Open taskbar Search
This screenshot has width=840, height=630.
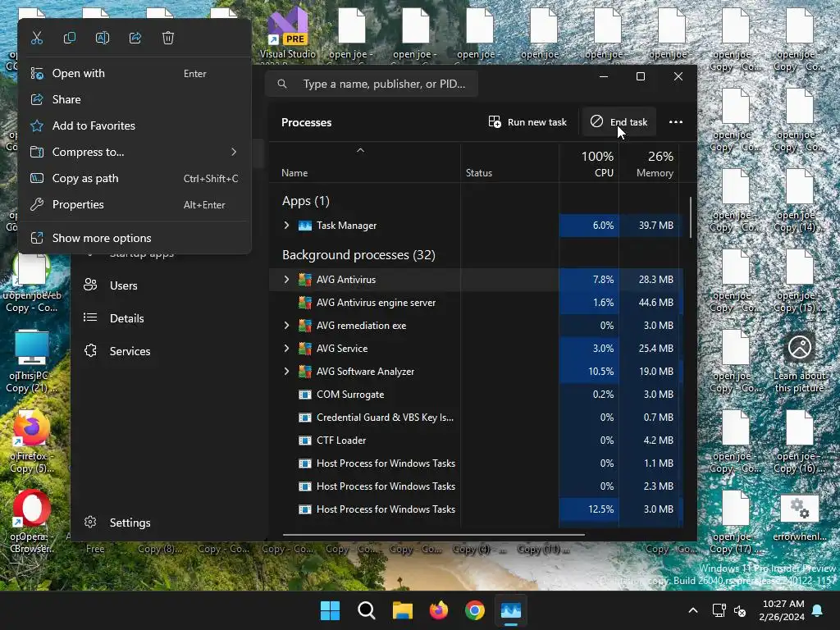point(367,610)
